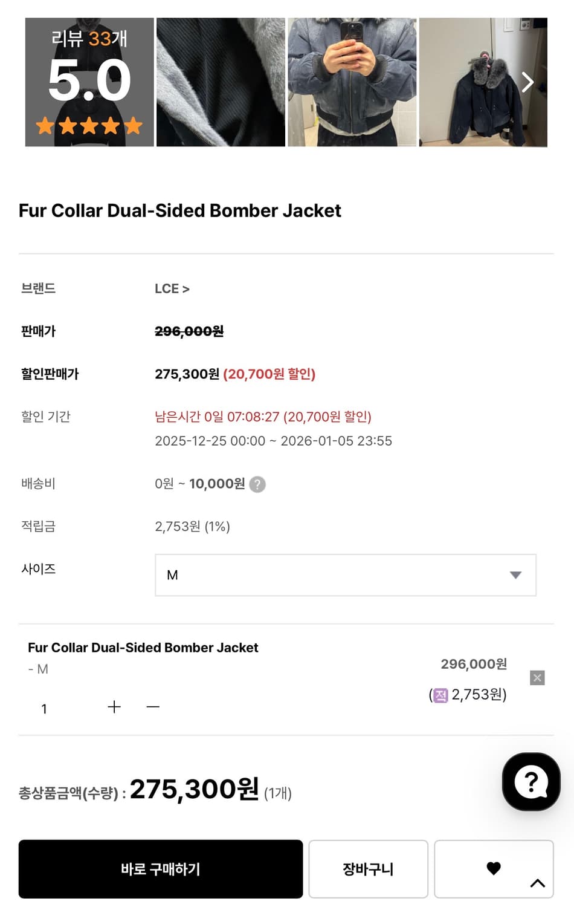Increase quantity with the plus icon
This screenshot has width=574, height=907.
[114, 707]
